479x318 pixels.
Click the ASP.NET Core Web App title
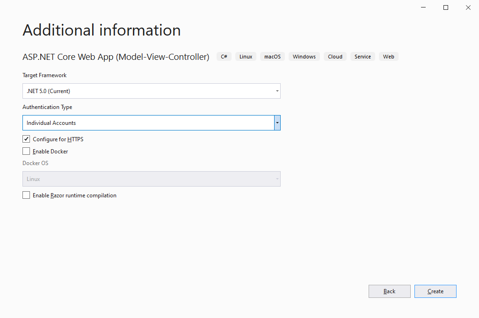coord(116,57)
